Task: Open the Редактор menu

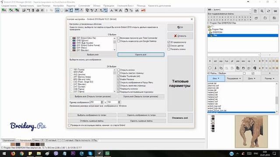Action: (x=71, y=6)
